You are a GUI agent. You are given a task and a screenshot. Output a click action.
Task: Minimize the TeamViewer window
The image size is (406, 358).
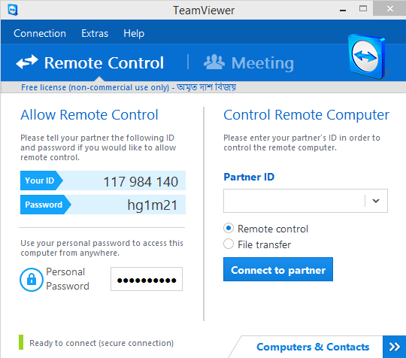tap(343, 10)
